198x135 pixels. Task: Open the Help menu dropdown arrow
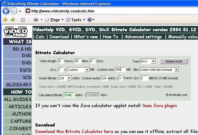[94, 20]
